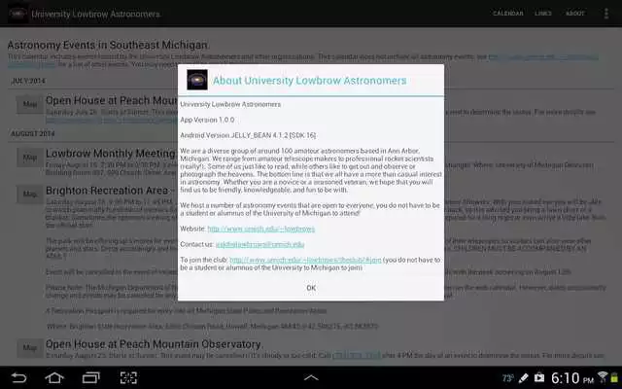622x389 pixels.
Task: Open the LINKS item in action bar
Action: tap(542, 14)
